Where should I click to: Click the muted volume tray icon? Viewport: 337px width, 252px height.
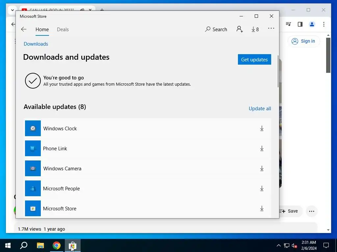pyautogui.click(x=295, y=245)
